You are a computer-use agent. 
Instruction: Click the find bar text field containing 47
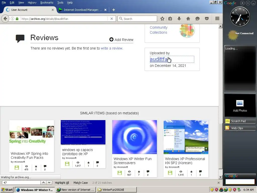tap(21, 183)
